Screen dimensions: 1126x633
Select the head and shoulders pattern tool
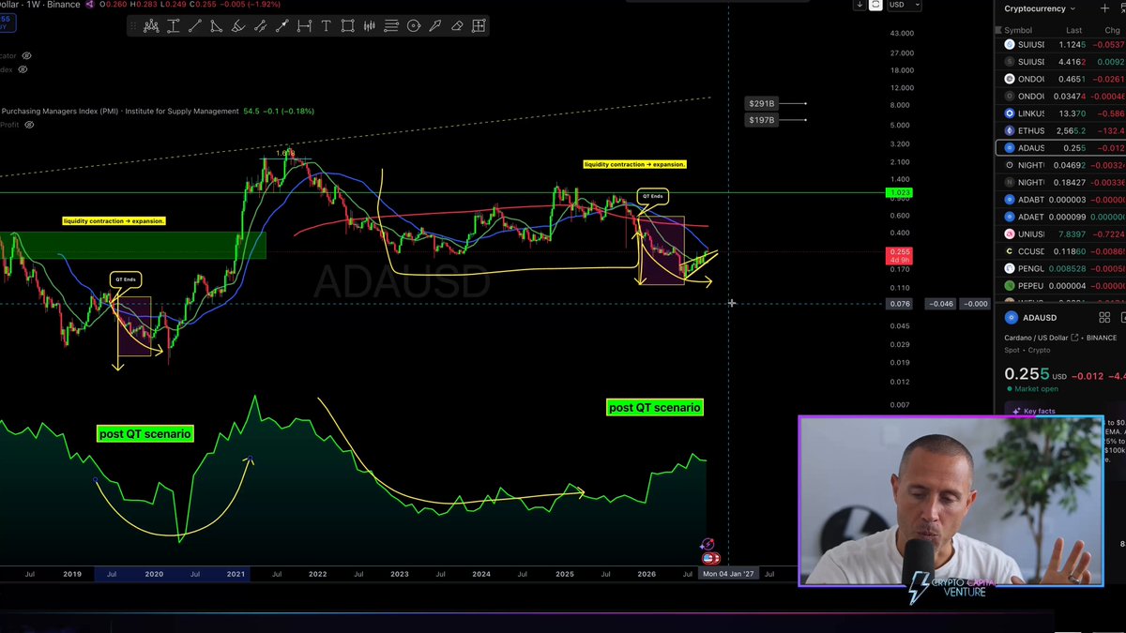coord(151,26)
